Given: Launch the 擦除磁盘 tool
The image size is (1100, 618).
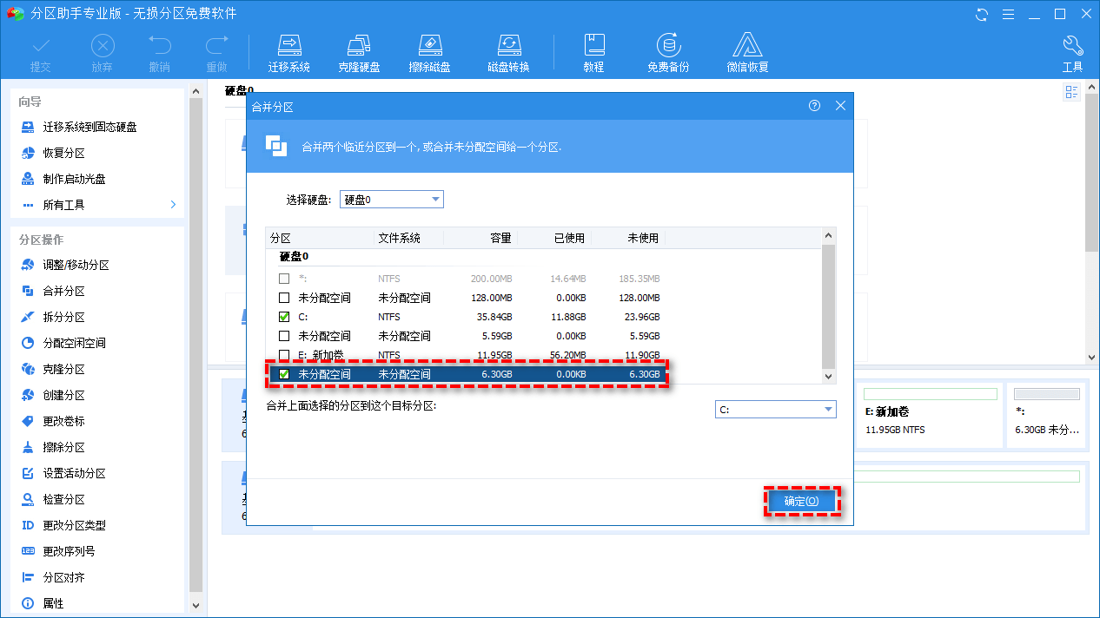Looking at the screenshot, I should tap(429, 50).
